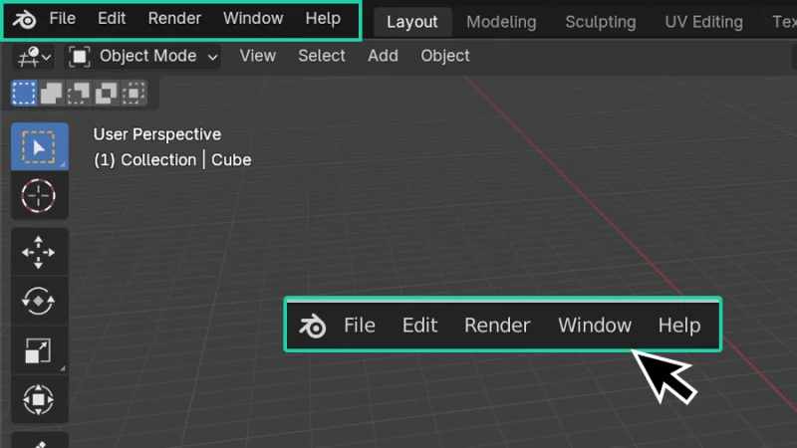Switch to the Sculpting workspace tab
797x448 pixels.
[x=601, y=22]
